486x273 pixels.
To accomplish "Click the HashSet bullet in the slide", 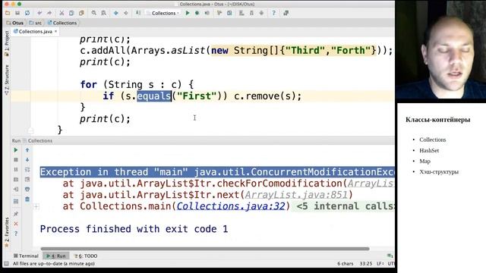I will [x=429, y=151].
